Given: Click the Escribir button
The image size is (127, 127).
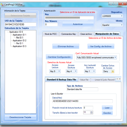Looking at the screenshot, I should [x=107, y=113].
